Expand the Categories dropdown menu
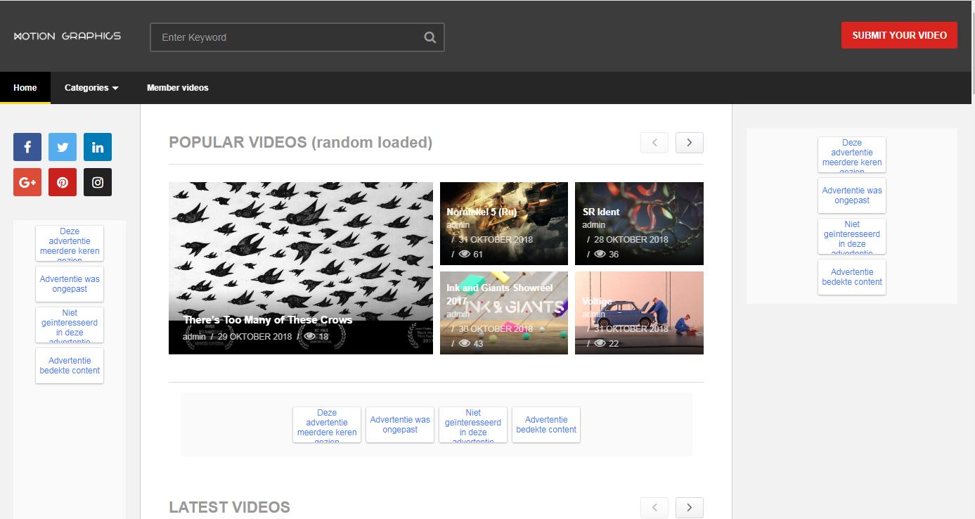This screenshot has height=519, width=975. (x=91, y=88)
